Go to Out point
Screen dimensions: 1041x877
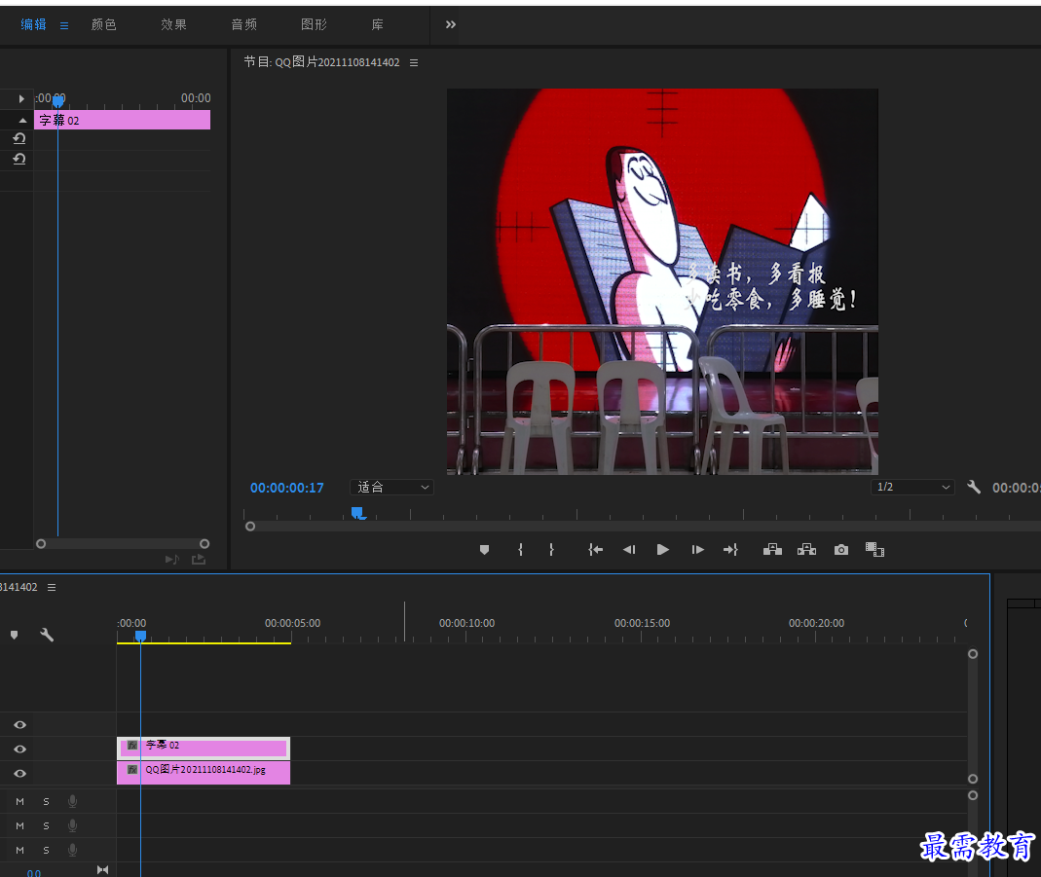730,550
